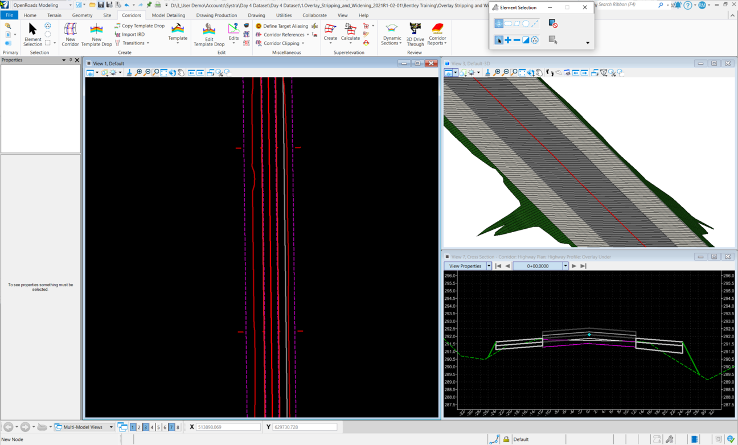The image size is (738, 445).
Task: Step to the next station with the forward arrow
Action: click(573, 265)
